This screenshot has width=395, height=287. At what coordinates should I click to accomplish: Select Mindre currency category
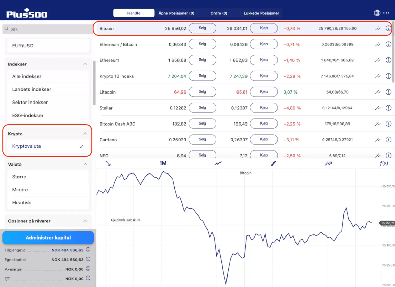click(x=48, y=190)
